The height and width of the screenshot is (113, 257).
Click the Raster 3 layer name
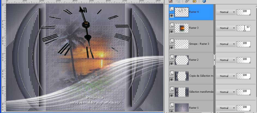point(194,28)
